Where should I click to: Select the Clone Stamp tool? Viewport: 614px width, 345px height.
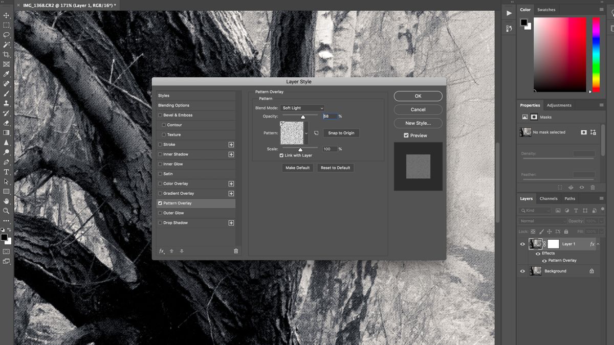point(6,103)
